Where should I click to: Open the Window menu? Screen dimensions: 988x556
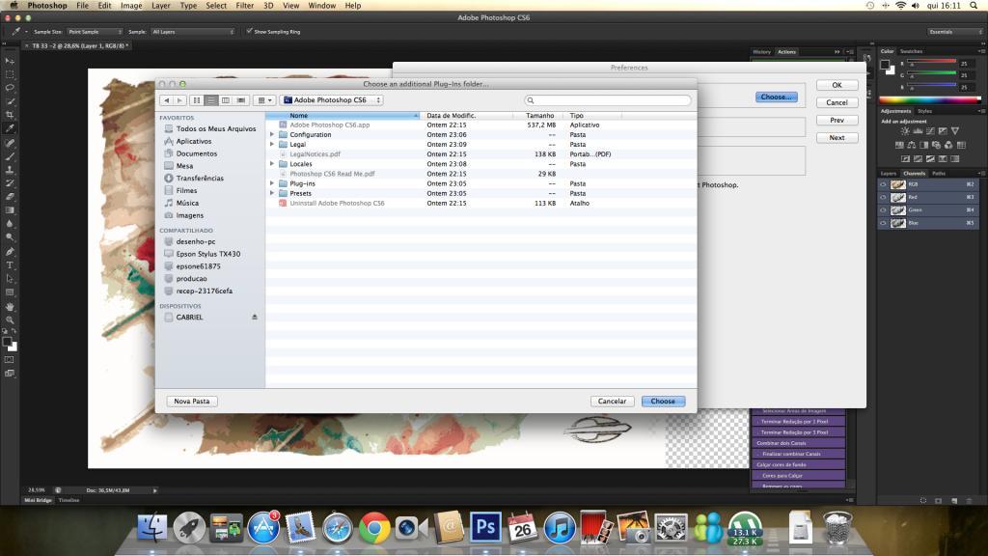321,6
